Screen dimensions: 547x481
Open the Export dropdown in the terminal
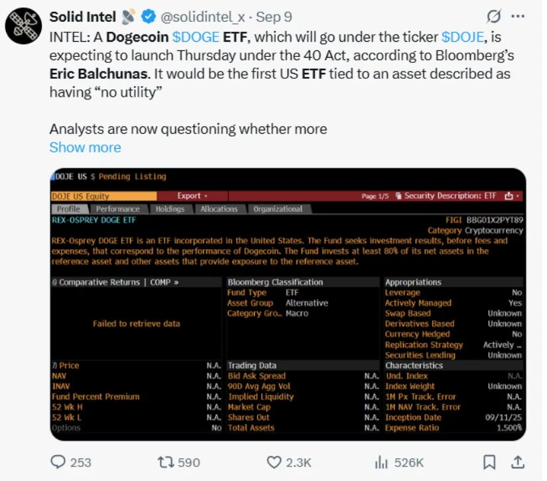[x=192, y=196]
